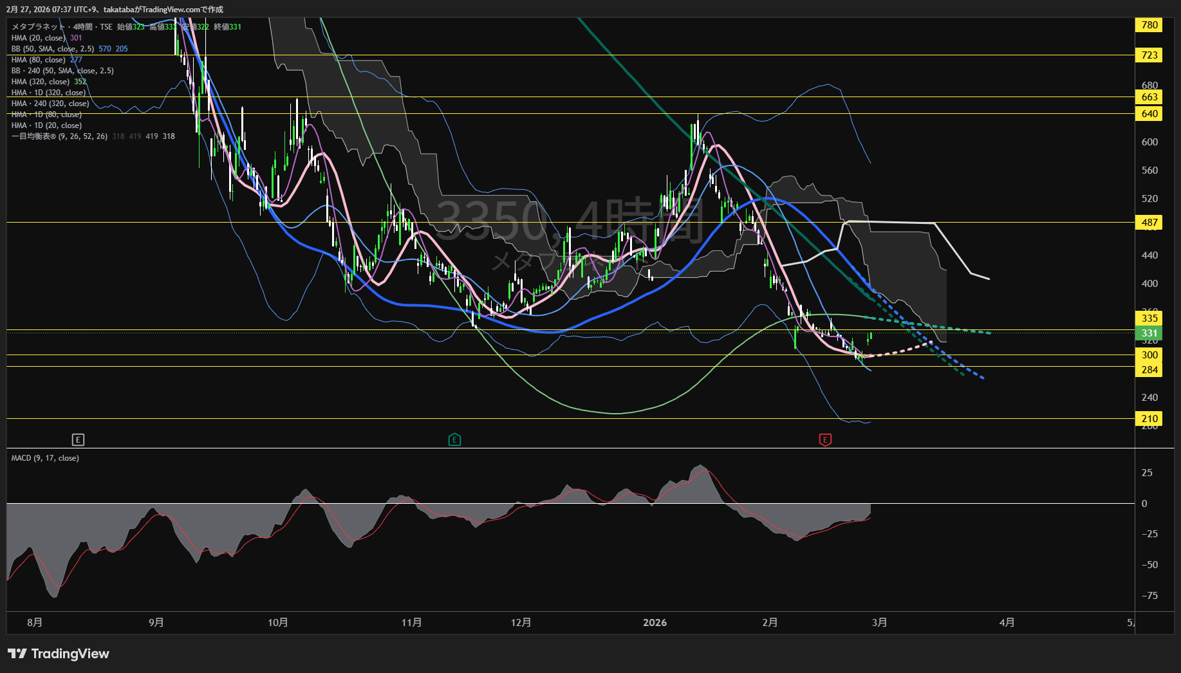Click the TradingView logo at bottom left
This screenshot has height=673, width=1181.
59,654
